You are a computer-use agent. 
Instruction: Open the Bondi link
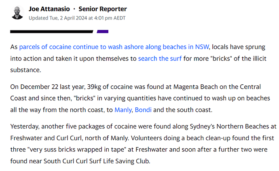point(143,110)
